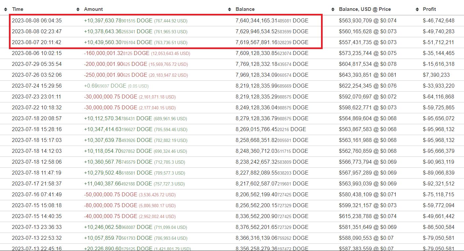Select timestamp 2023-08-06 10:02:15

pyautogui.click(x=37, y=53)
